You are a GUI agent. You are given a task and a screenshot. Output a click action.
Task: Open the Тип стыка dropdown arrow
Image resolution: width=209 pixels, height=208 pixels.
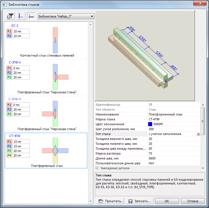[198, 134]
